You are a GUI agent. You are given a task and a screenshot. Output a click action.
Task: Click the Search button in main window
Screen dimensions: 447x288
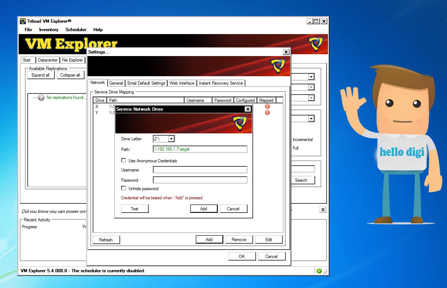tap(301, 180)
